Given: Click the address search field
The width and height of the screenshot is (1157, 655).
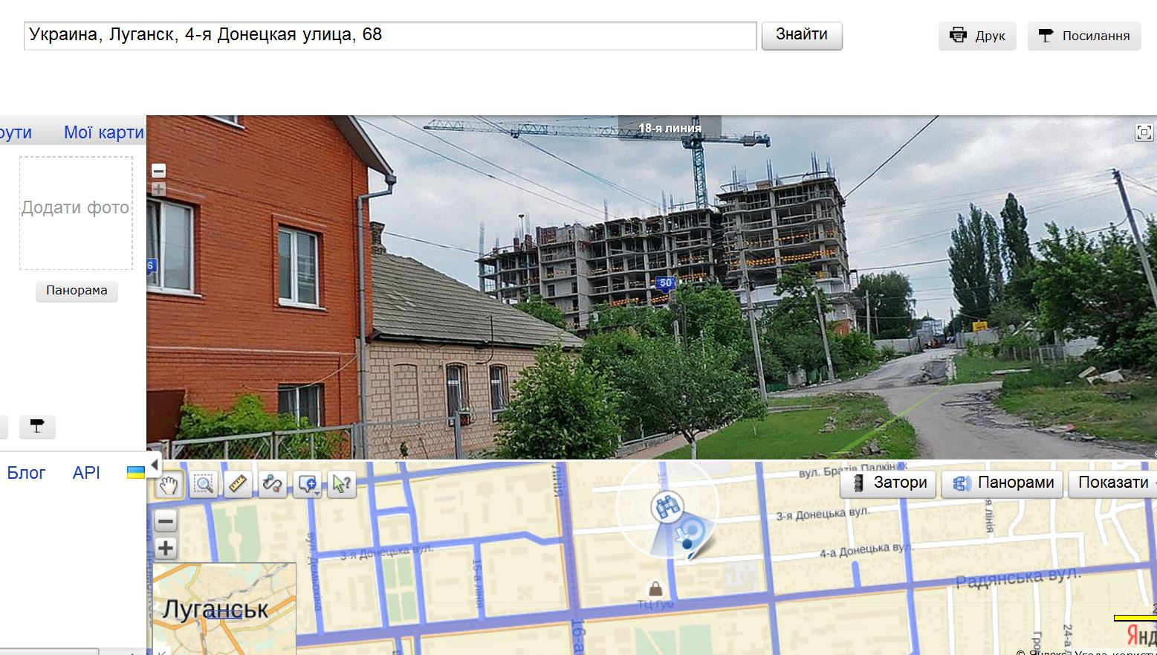Looking at the screenshot, I should point(390,36).
